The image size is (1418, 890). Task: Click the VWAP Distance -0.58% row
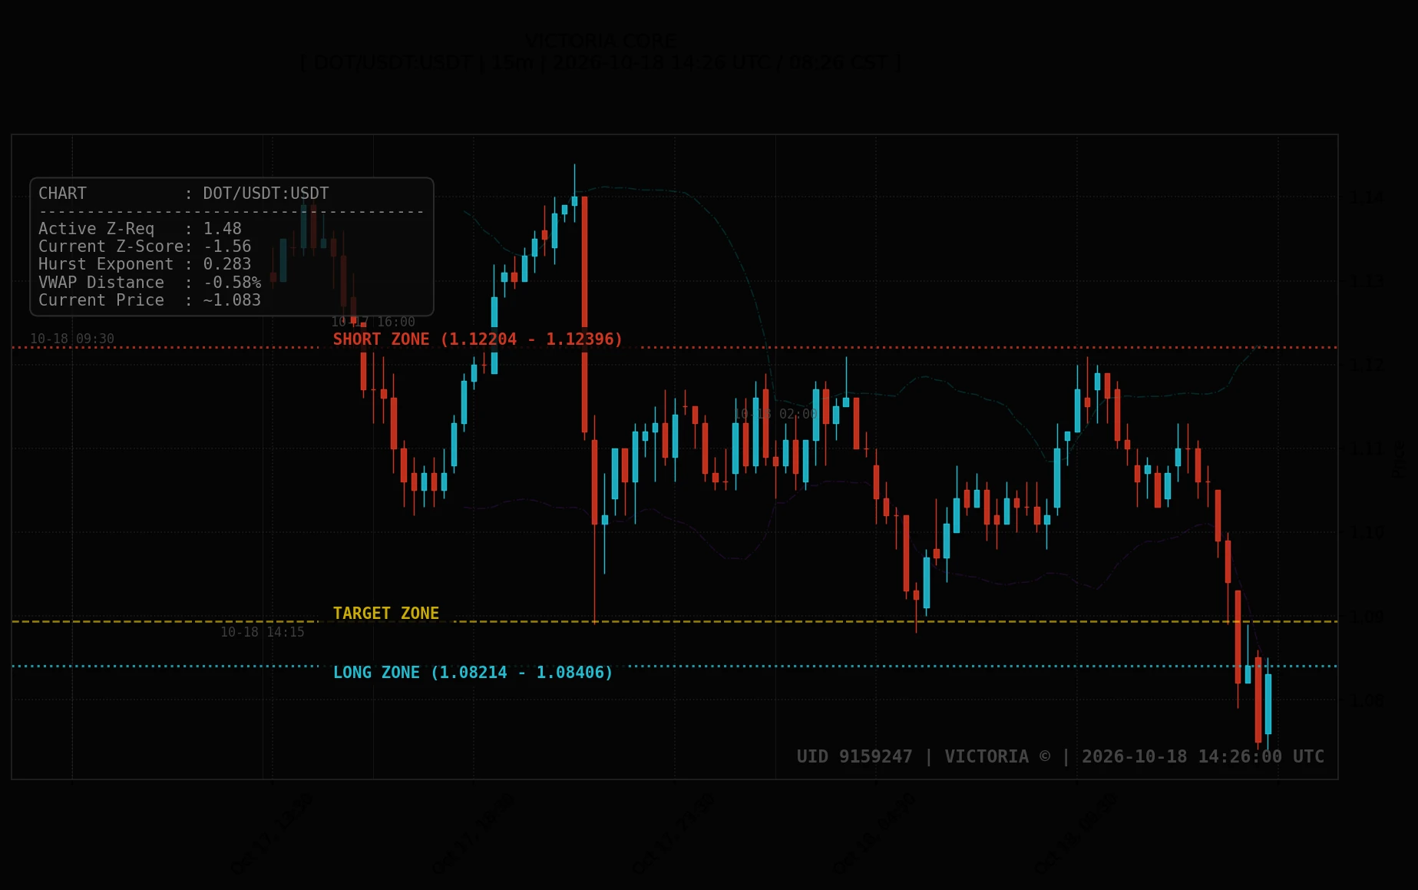click(x=150, y=283)
